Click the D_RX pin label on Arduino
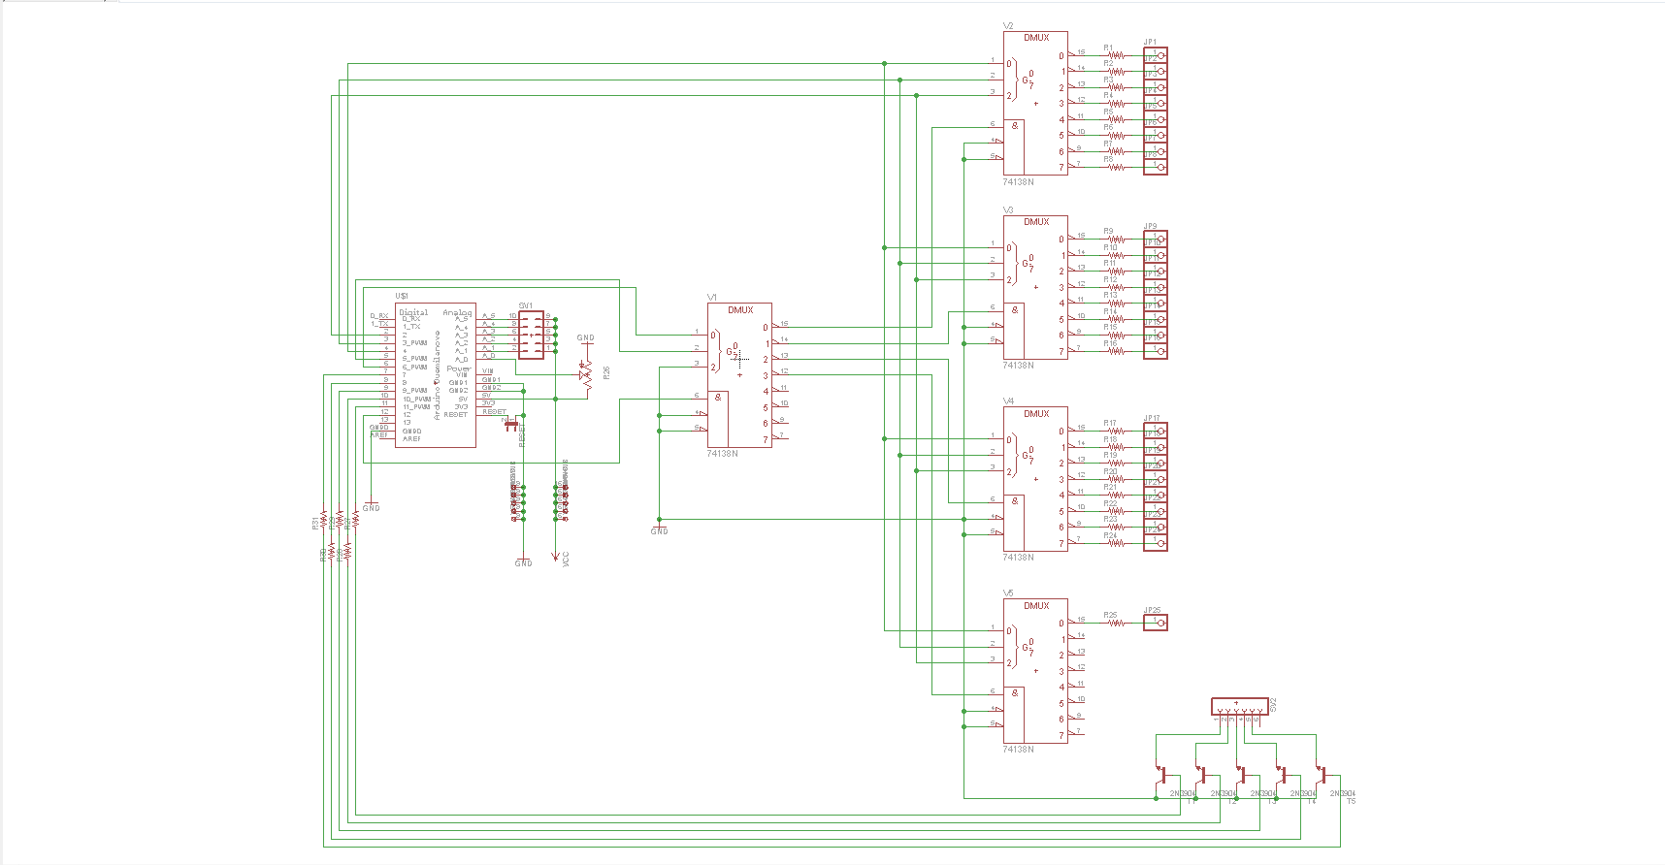Viewport: 1665px width, 865px height. tap(379, 316)
